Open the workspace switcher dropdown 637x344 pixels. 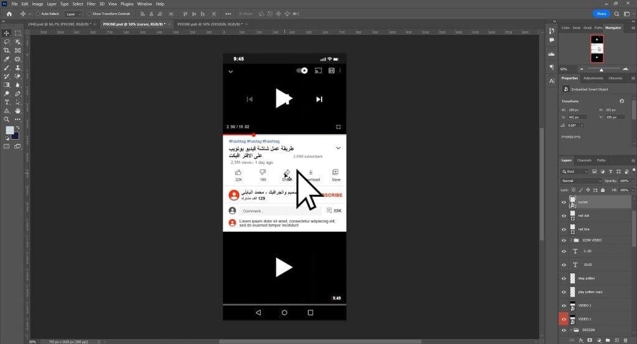(628, 14)
